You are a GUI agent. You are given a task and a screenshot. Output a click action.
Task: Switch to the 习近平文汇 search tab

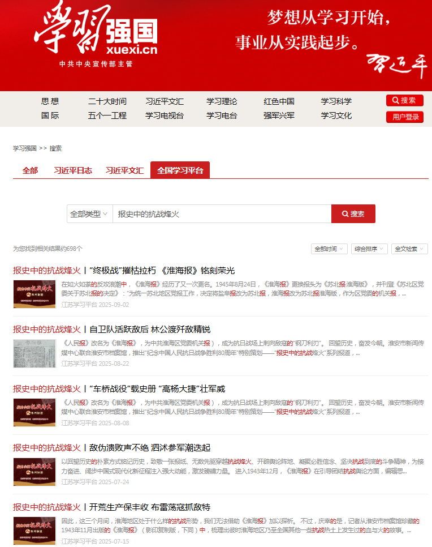click(124, 170)
